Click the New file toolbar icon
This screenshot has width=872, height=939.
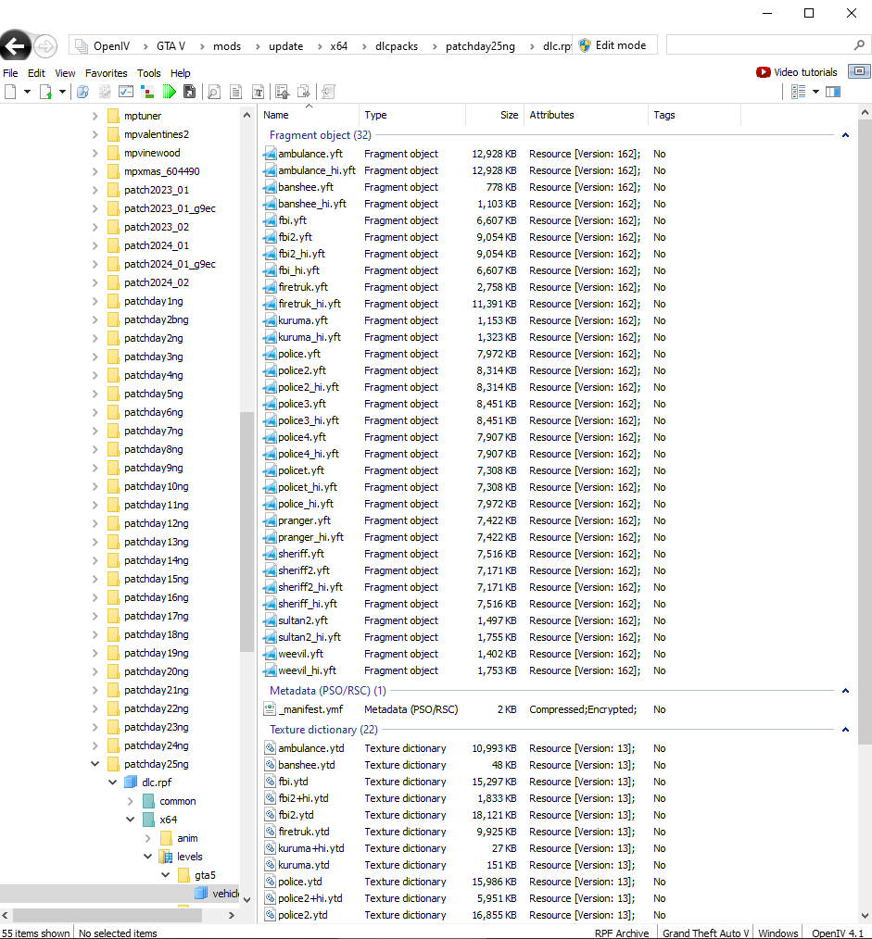coord(10,92)
